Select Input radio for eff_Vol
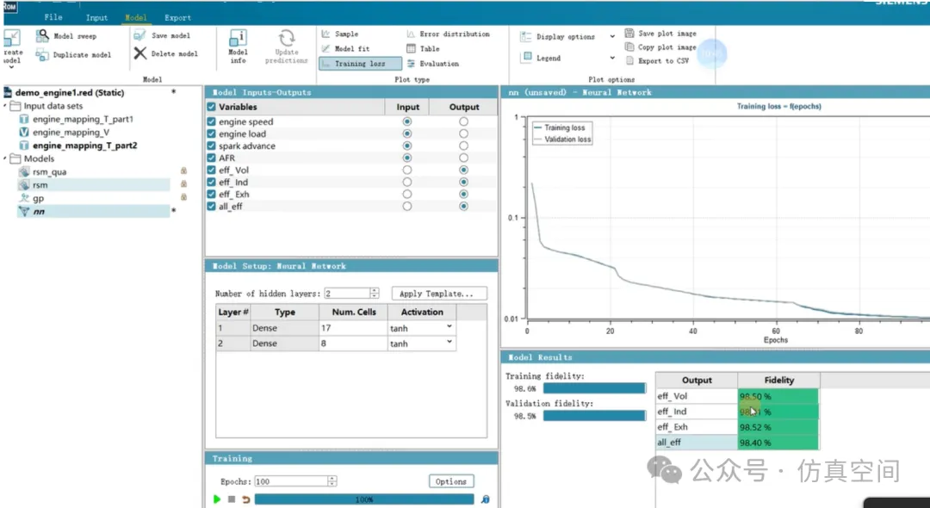Viewport: 930px width, 508px height. click(x=407, y=170)
